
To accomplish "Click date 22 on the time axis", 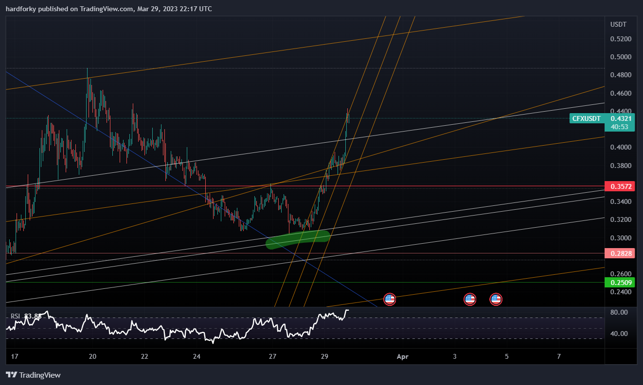I will point(144,356).
